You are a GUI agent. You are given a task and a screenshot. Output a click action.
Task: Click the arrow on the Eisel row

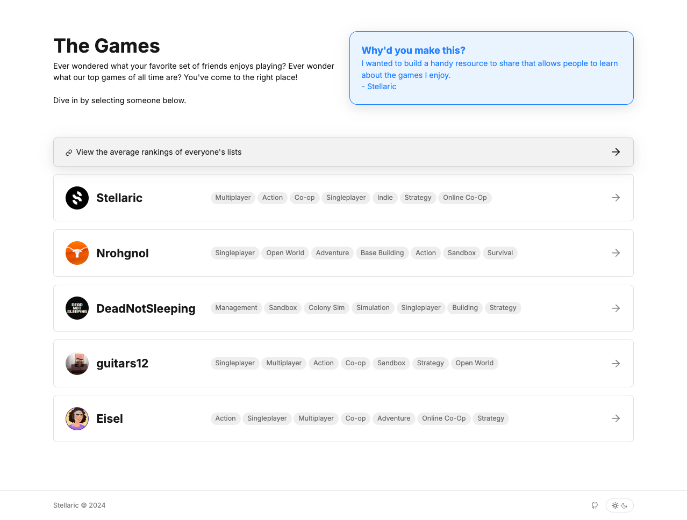click(x=616, y=418)
